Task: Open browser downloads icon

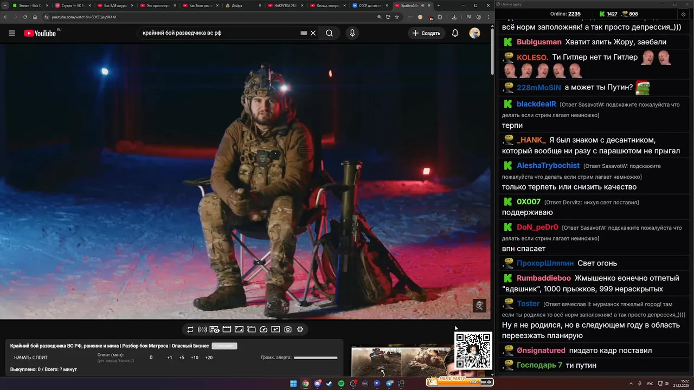Action: (454, 17)
